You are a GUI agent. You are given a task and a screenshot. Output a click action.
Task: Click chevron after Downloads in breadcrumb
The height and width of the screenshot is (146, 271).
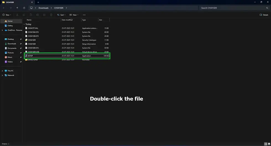click(x=51, y=8)
